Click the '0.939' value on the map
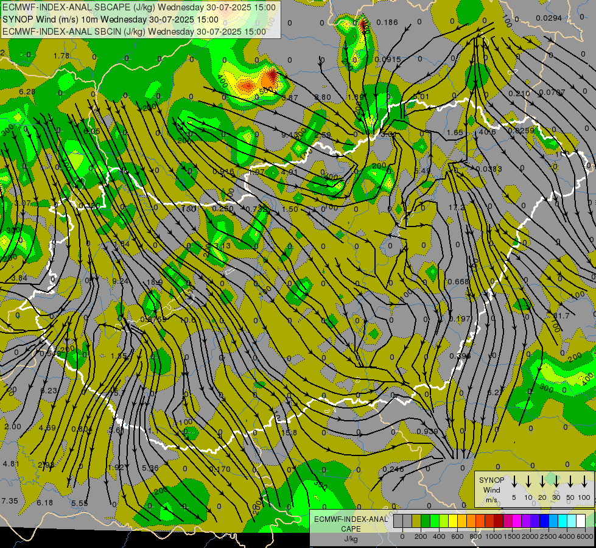 pos(427,431)
